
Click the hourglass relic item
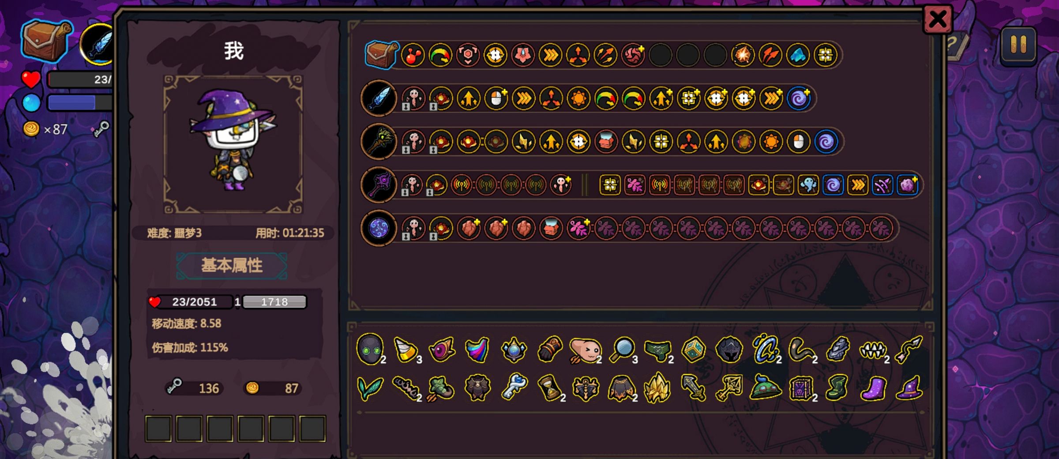pos(549,388)
